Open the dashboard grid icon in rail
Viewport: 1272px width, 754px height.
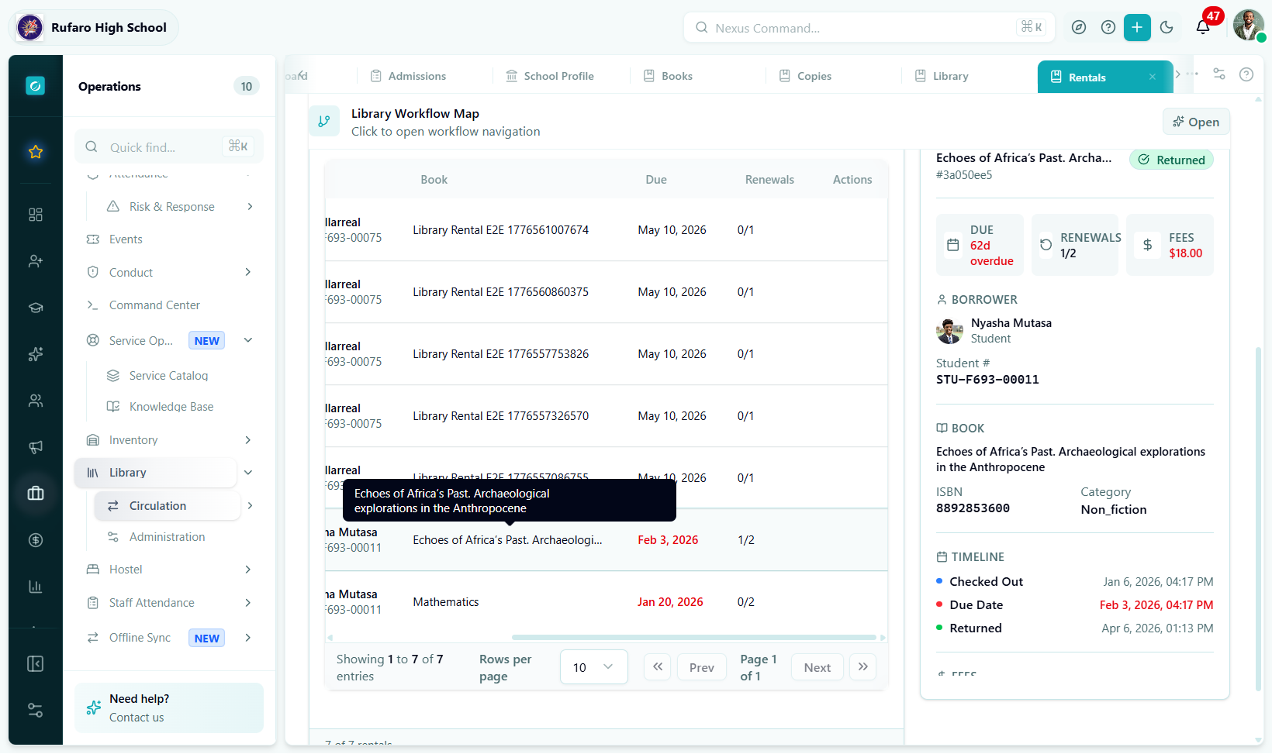pos(36,215)
